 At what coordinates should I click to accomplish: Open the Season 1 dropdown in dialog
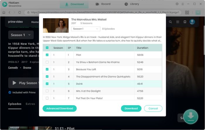pos(86,29)
